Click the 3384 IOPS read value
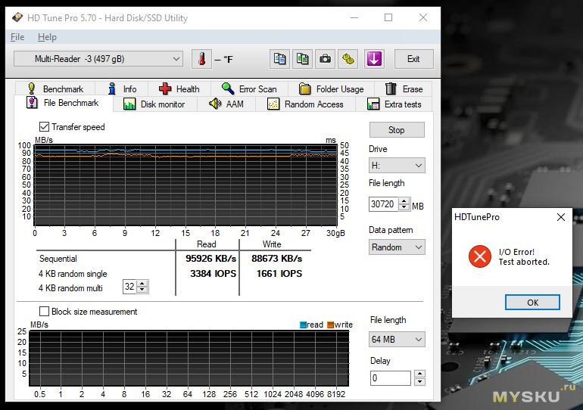 [x=213, y=274]
